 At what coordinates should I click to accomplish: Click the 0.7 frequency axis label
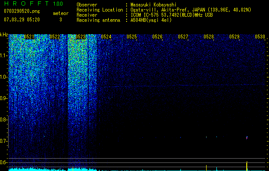[3, 141]
